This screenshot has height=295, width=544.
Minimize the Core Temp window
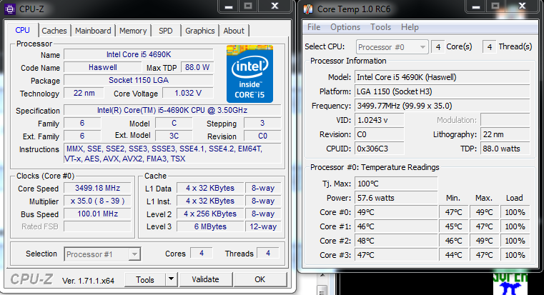pyautogui.click(x=475, y=6)
